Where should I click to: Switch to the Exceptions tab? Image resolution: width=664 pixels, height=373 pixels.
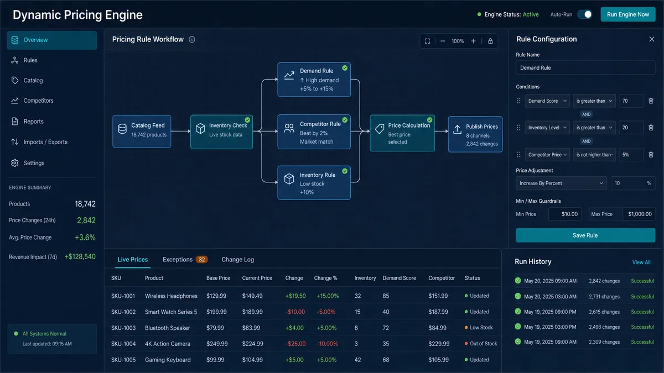[x=178, y=259]
